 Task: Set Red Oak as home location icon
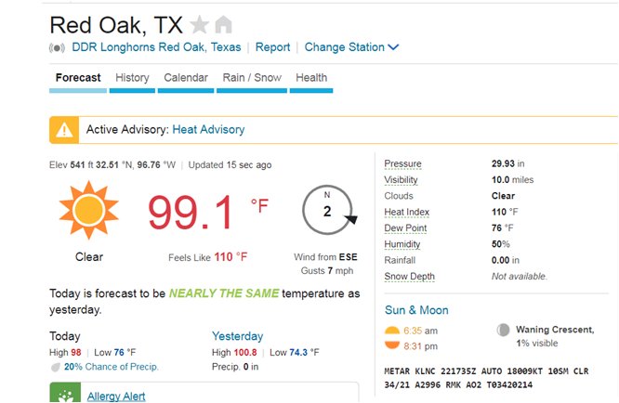(x=223, y=24)
